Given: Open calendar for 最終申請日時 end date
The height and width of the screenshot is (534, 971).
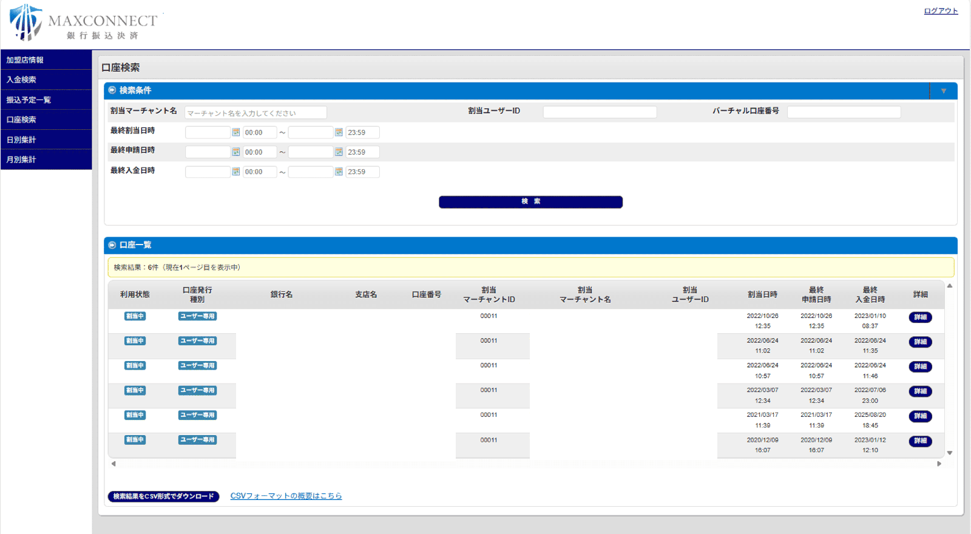Looking at the screenshot, I should point(339,152).
